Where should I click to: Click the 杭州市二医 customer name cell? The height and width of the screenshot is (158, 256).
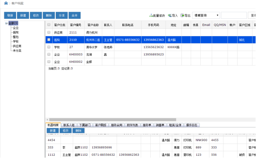coord(93,40)
